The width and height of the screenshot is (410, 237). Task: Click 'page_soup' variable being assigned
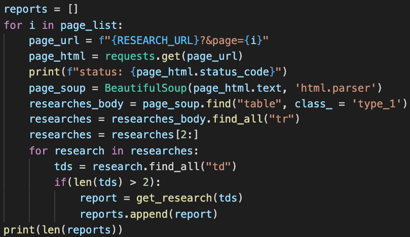coord(57,89)
